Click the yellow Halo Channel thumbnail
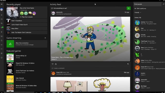Image resolution: width=165 pixels, height=93 pixels. pyautogui.click(x=10, y=79)
